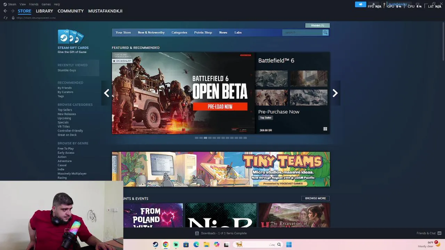Open the MUSTAFAKNDKJI profile tab

click(x=105, y=11)
